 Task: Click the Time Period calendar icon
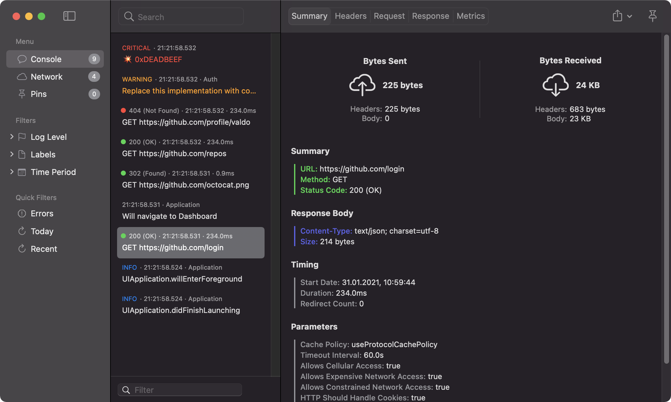pyautogui.click(x=22, y=172)
